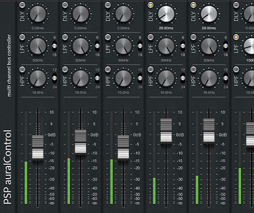Screen dimensions: 254x213
Task: Enable the HPF power button on channel one
Action: tap(22, 69)
